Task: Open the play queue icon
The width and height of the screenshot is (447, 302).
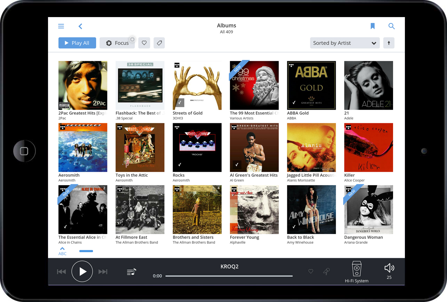Action: click(x=131, y=272)
